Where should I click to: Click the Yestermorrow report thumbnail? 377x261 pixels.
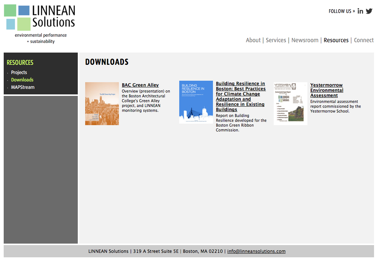(x=290, y=104)
